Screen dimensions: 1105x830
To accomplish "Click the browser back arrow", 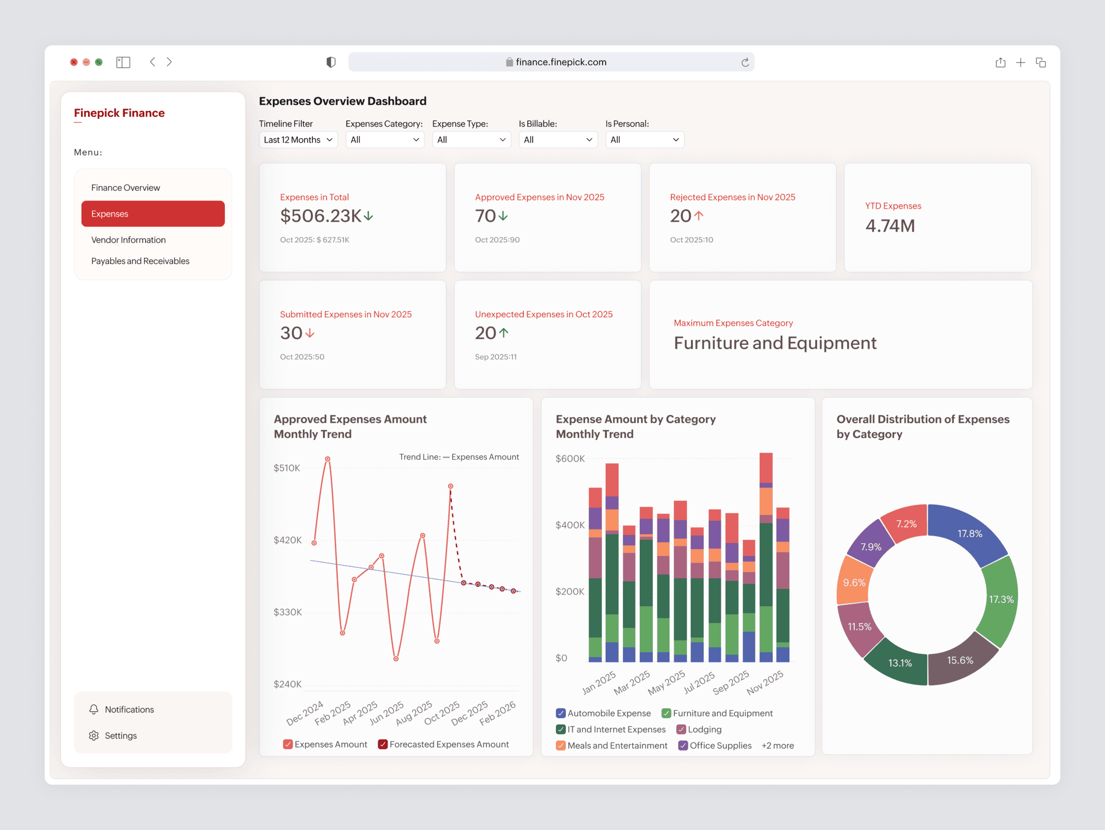I will (152, 62).
